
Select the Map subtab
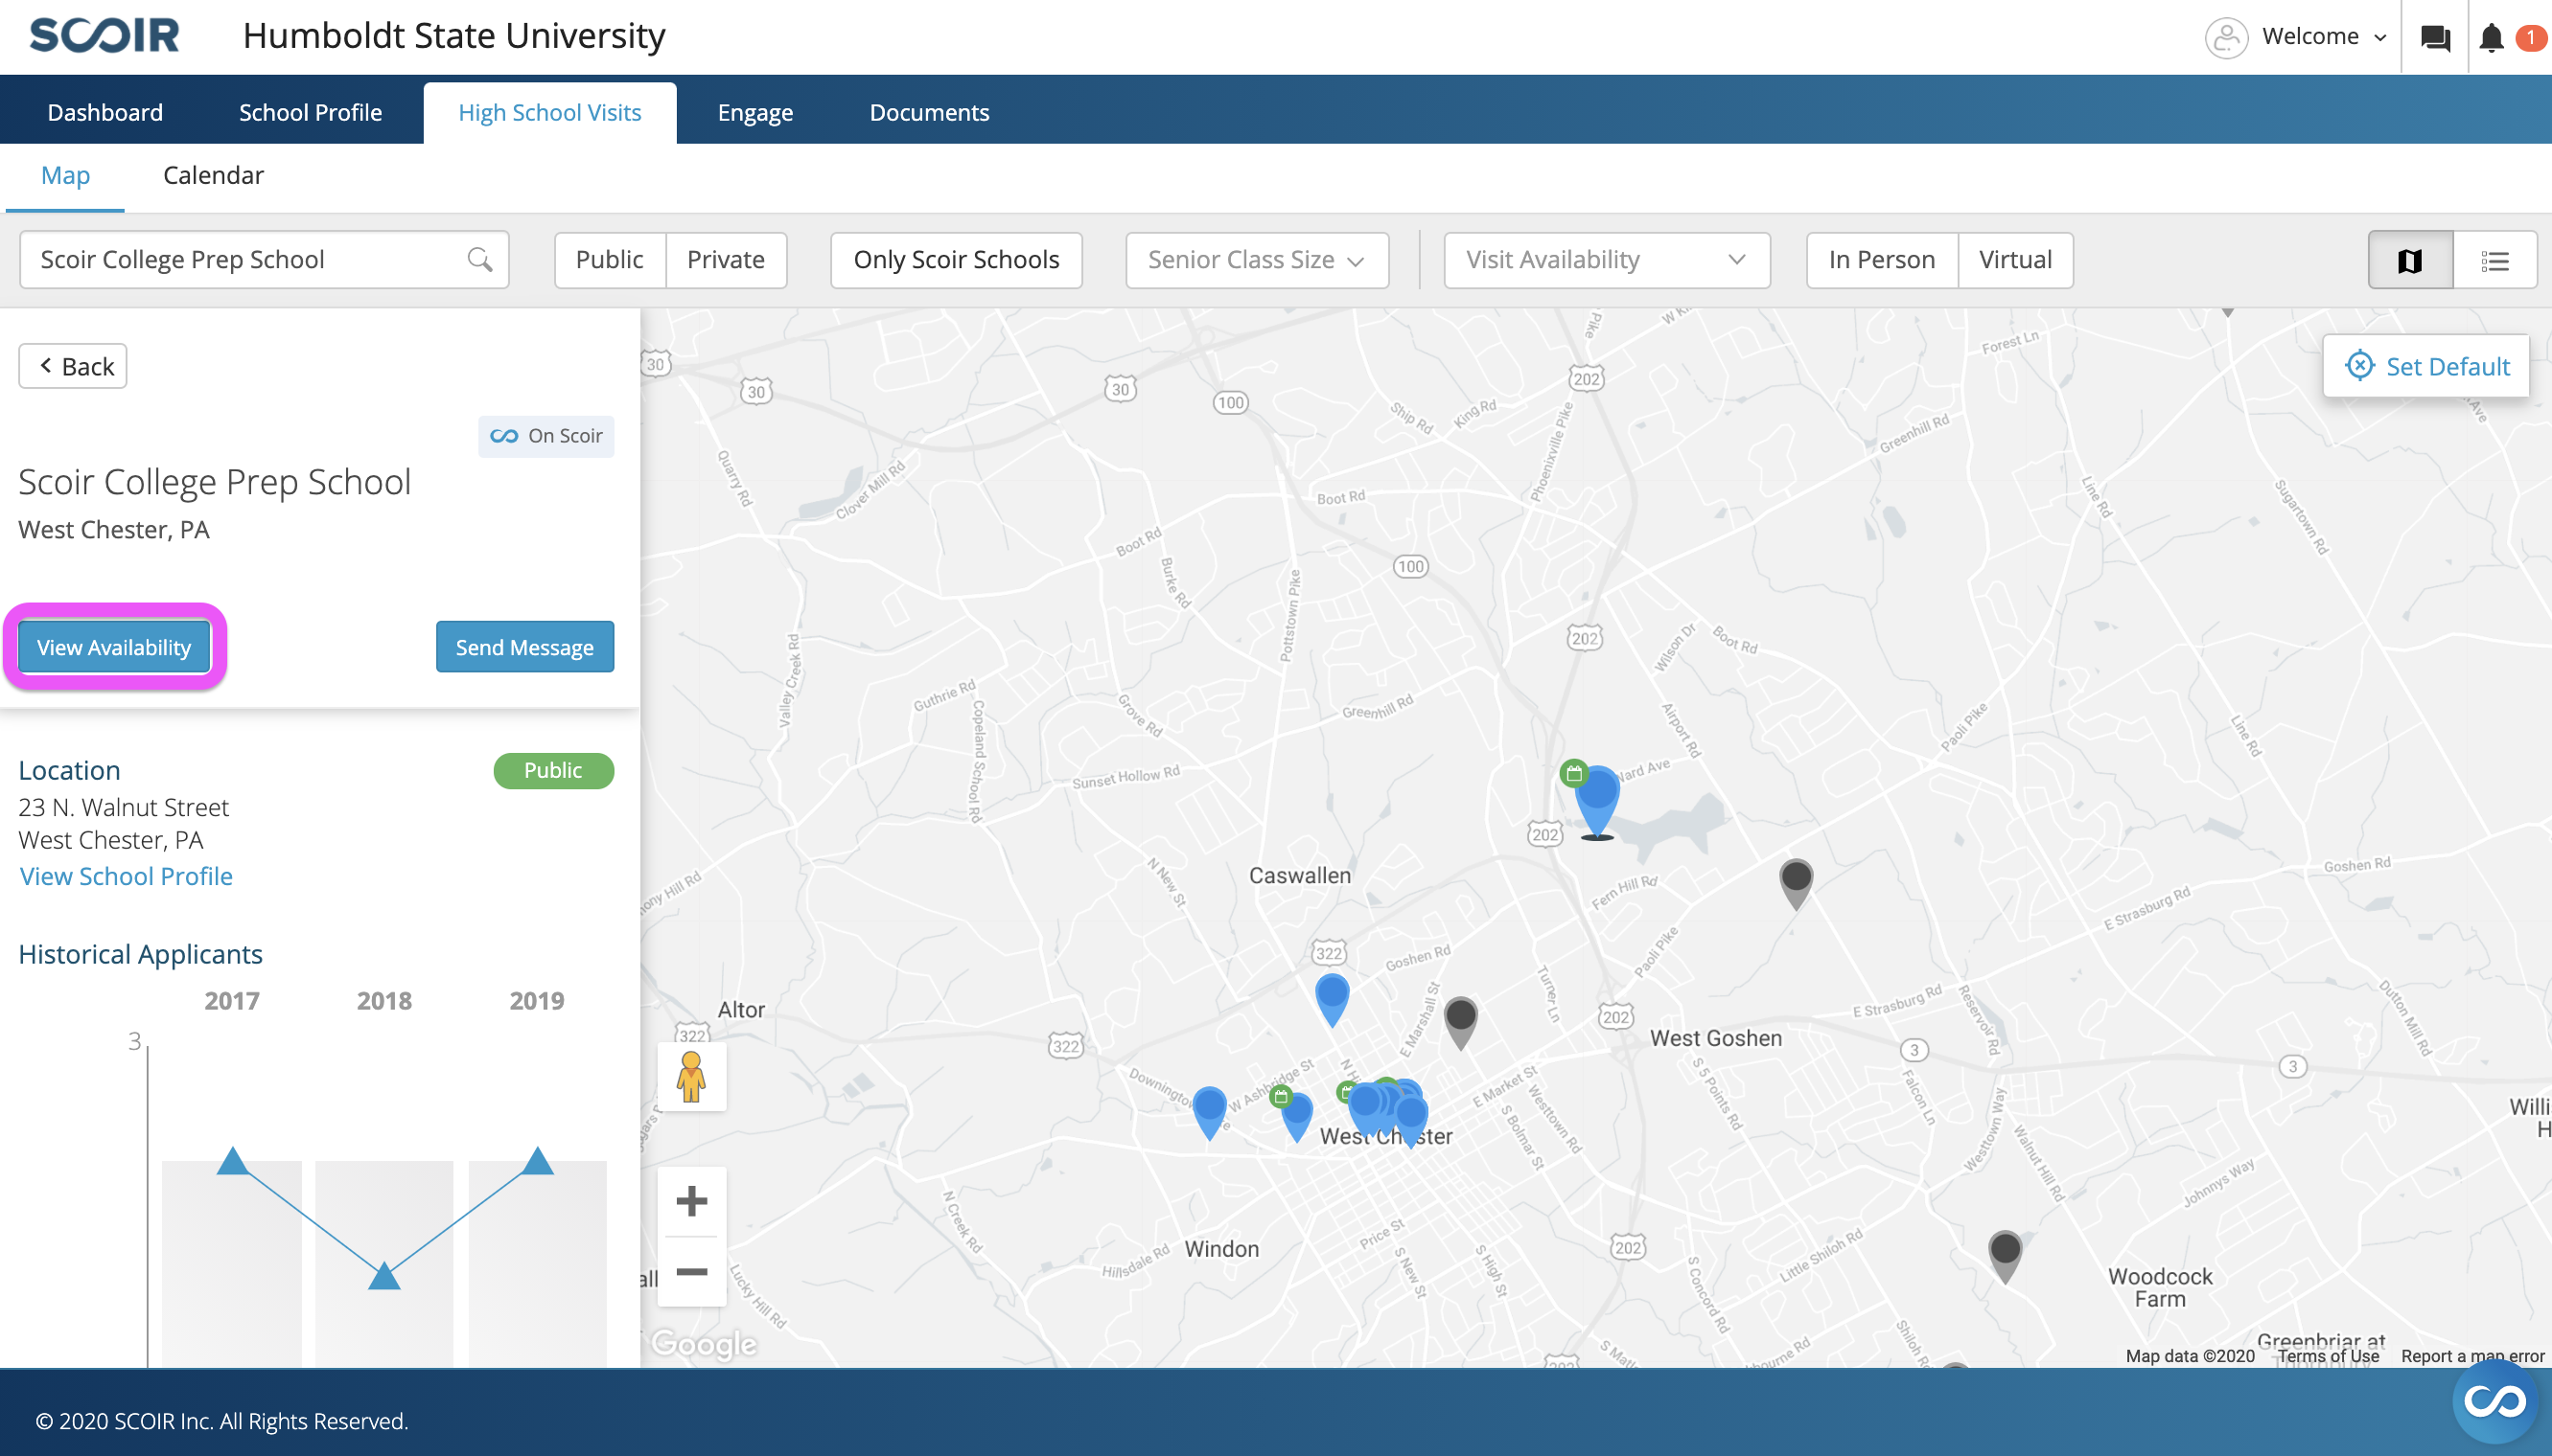(x=65, y=175)
